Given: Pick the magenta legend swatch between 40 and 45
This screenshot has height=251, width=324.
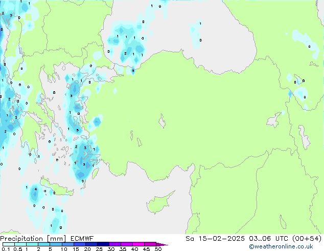Looking at the screenshot, I should [138, 244].
